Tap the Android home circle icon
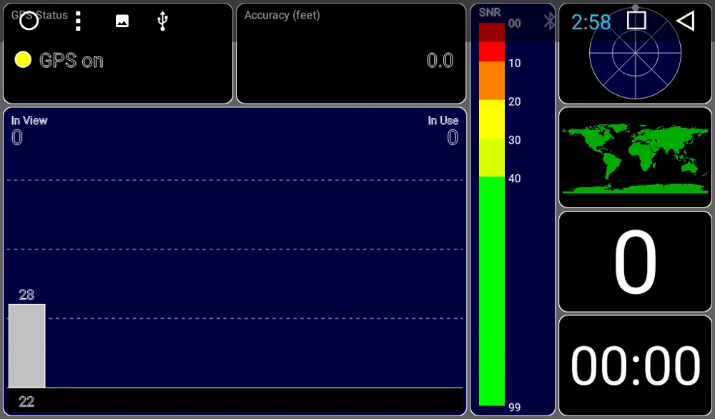The width and height of the screenshot is (715, 419). [x=29, y=21]
